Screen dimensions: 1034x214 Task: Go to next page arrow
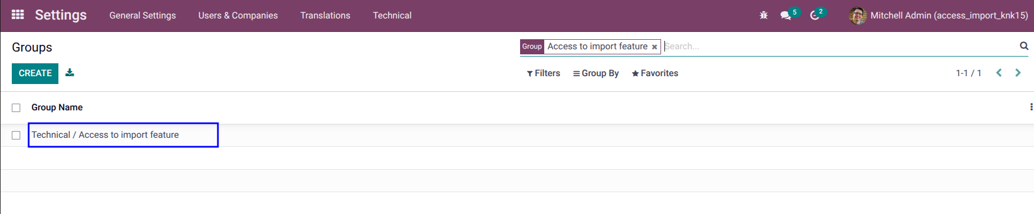[1018, 73]
